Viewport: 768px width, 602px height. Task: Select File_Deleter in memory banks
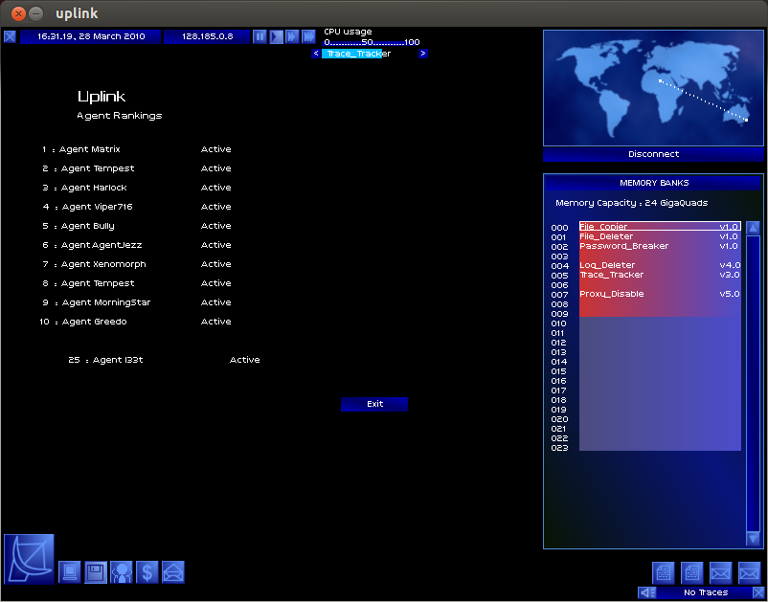point(660,236)
